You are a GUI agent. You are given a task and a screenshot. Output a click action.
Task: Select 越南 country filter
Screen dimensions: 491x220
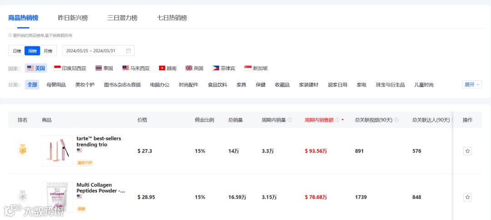(x=167, y=68)
